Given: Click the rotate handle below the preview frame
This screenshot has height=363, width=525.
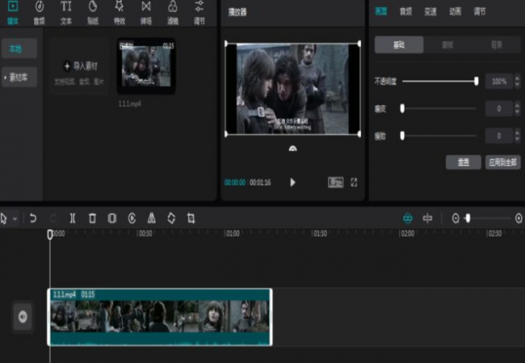Looking at the screenshot, I should pyautogui.click(x=292, y=148).
